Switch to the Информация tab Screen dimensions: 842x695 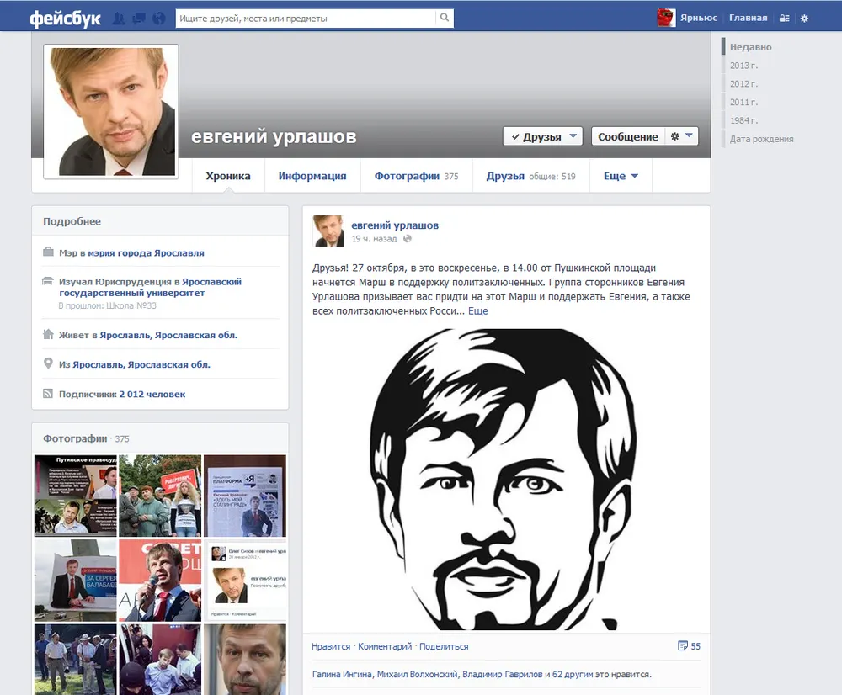click(312, 176)
